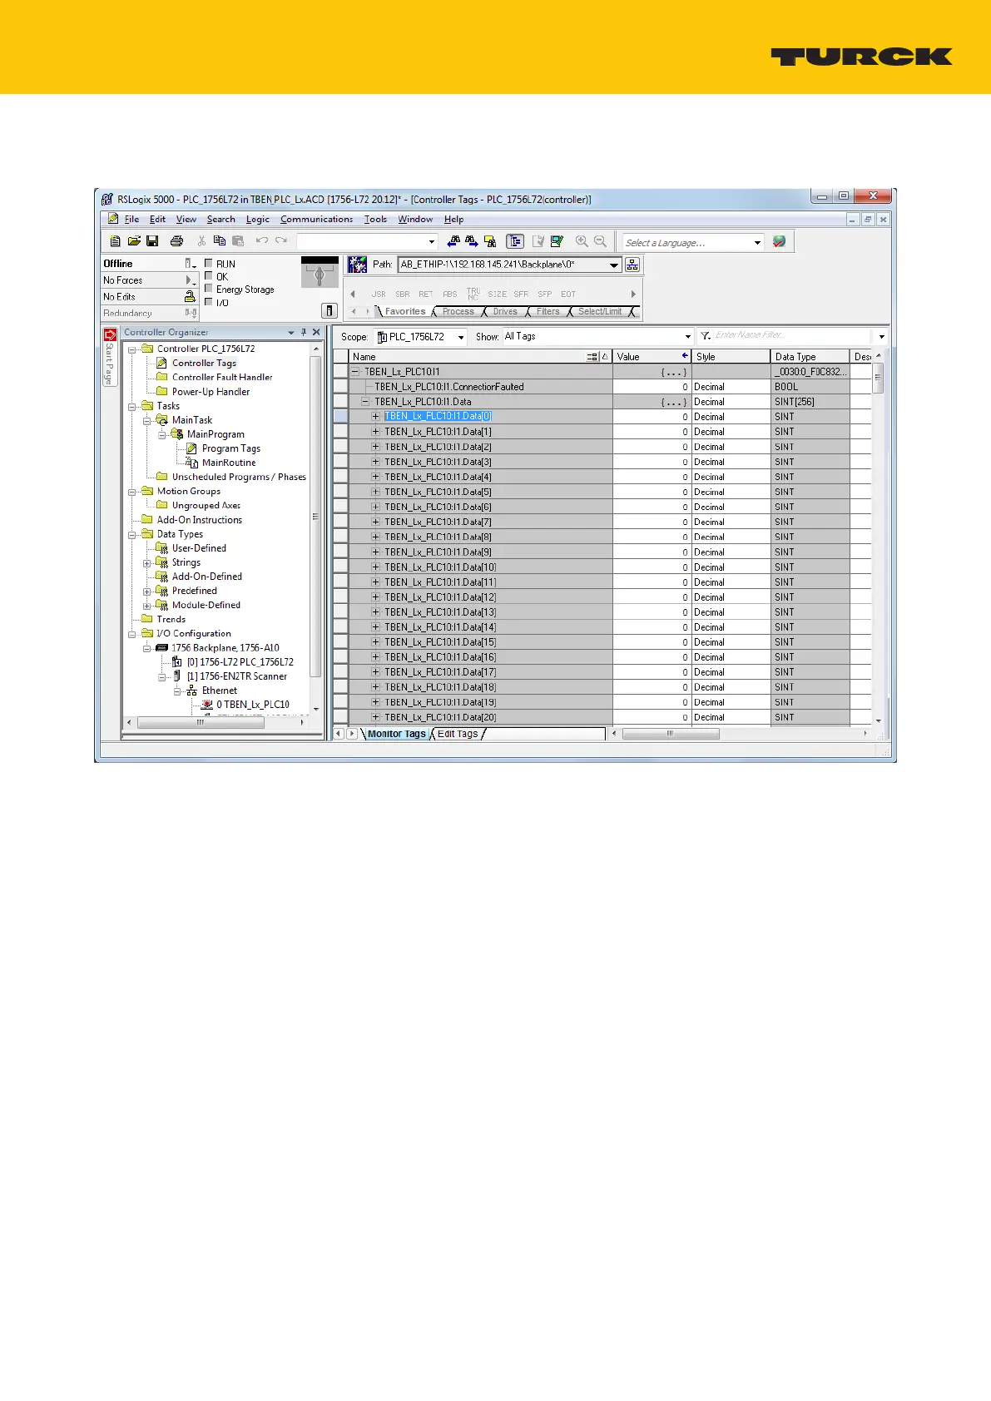The width and height of the screenshot is (991, 1401).
Task: Select the Select/Limit instruction tab
Action: tap(600, 312)
